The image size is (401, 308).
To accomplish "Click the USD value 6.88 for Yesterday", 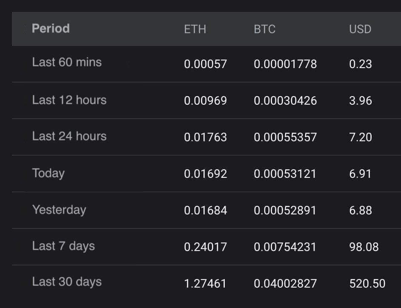I will click(x=360, y=210).
